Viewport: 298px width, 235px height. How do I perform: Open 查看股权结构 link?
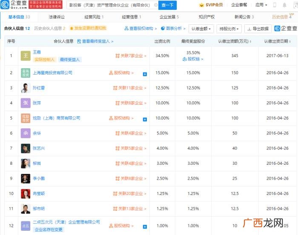140,29
